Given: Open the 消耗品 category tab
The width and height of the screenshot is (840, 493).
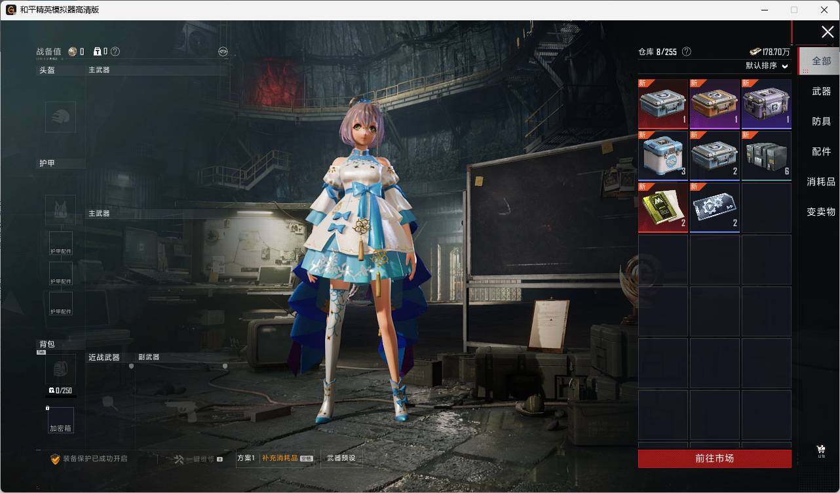Looking at the screenshot, I should [x=821, y=182].
